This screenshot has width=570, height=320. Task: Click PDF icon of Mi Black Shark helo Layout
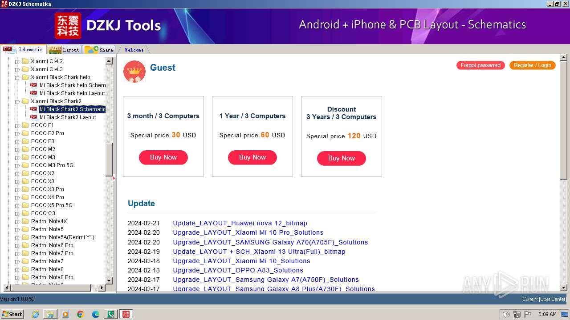point(33,93)
